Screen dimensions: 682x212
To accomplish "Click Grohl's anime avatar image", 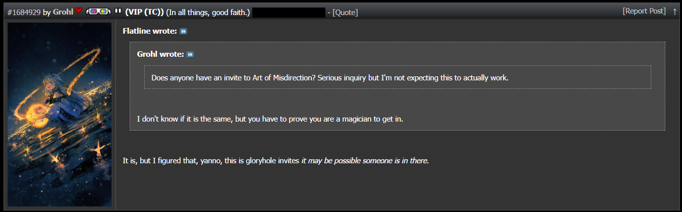I will point(60,115).
